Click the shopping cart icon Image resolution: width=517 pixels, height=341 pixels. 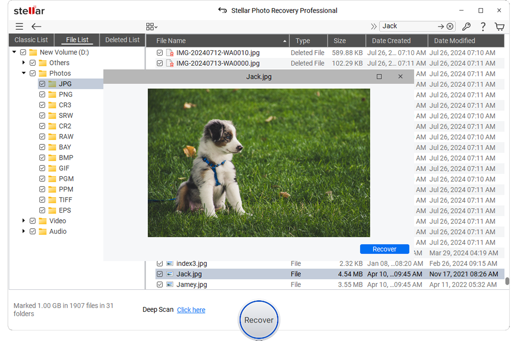[x=499, y=27]
